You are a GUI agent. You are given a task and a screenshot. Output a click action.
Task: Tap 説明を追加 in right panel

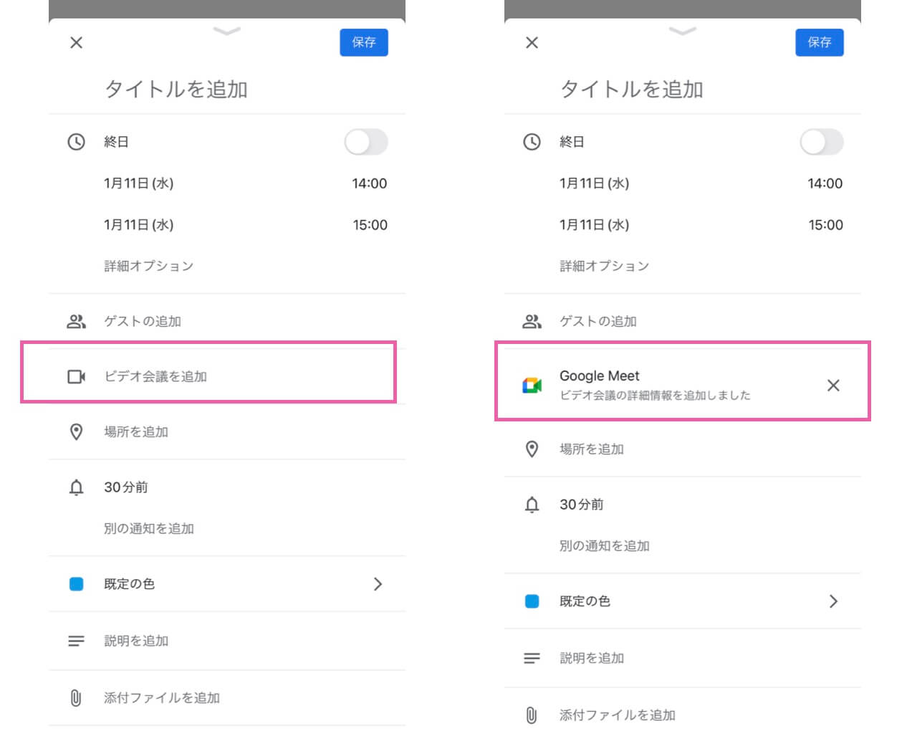(592, 658)
